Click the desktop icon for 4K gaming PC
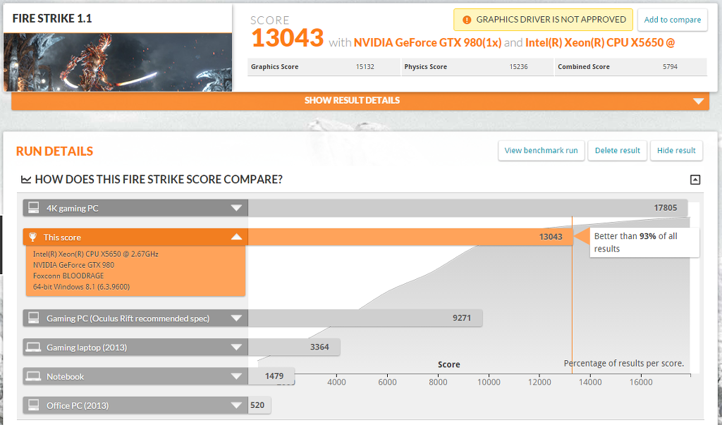 click(x=33, y=208)
